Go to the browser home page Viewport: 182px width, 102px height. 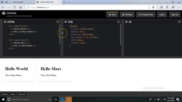tap(20, 7)
